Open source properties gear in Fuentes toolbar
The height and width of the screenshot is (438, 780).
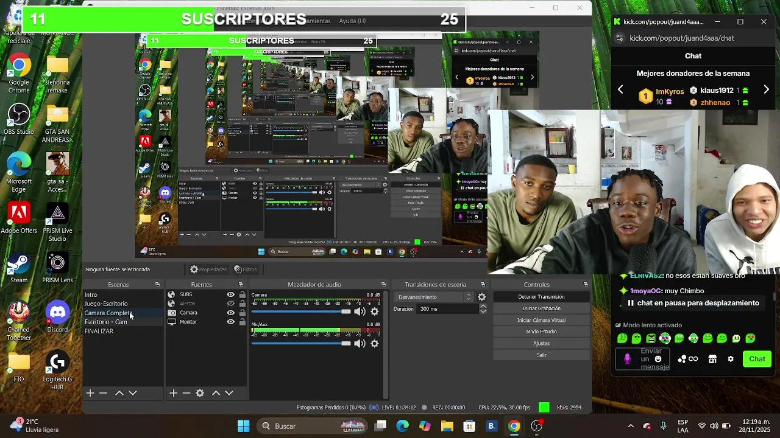click(200, 393)
